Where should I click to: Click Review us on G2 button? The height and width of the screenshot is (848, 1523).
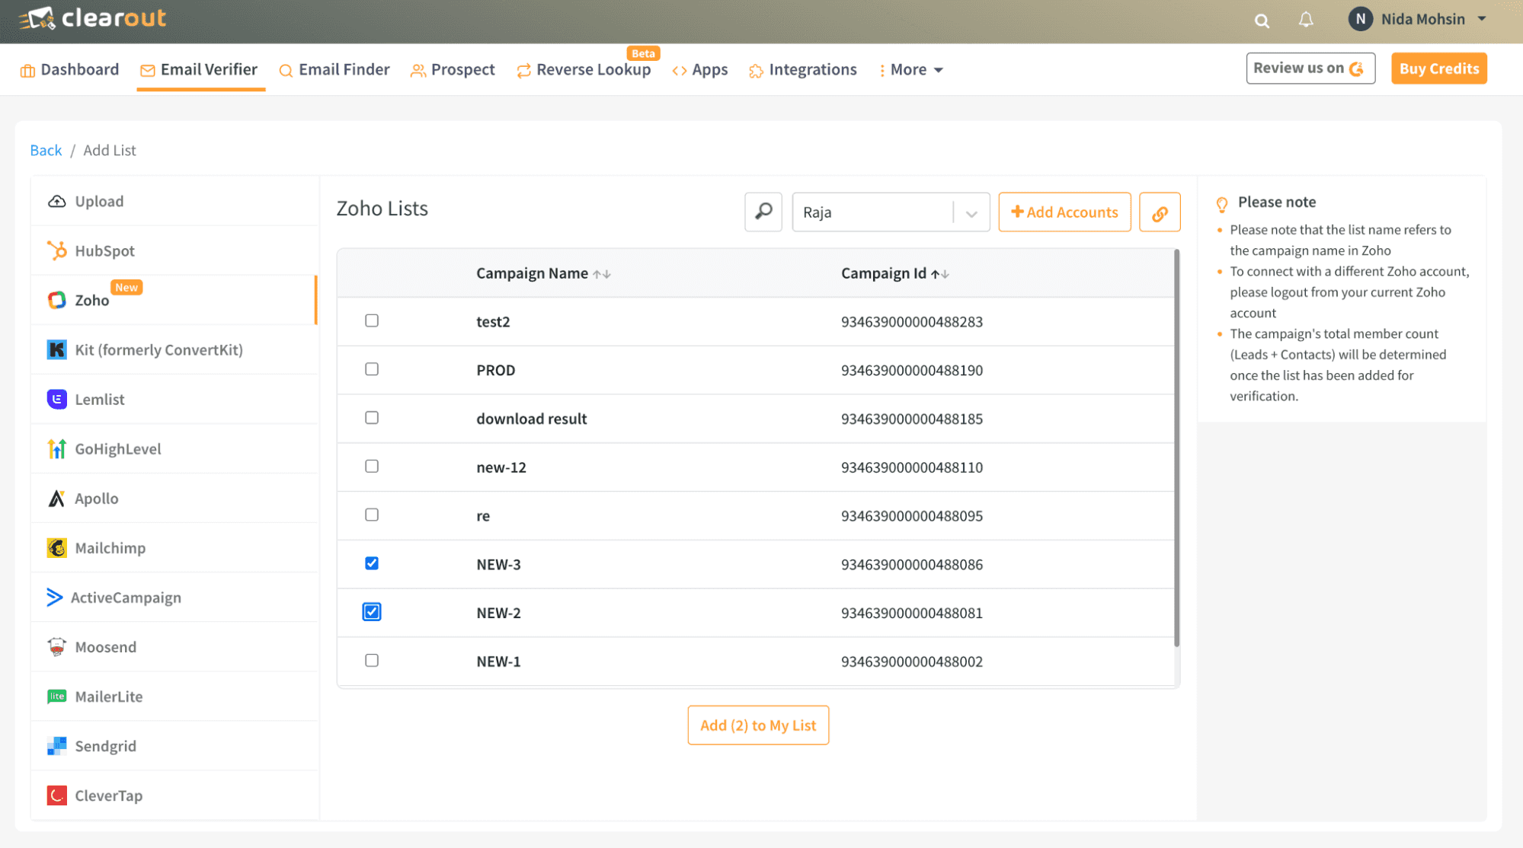coord(1310,69)
